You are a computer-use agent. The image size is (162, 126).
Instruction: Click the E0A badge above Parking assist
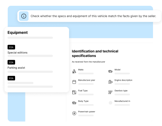[11, 62]
